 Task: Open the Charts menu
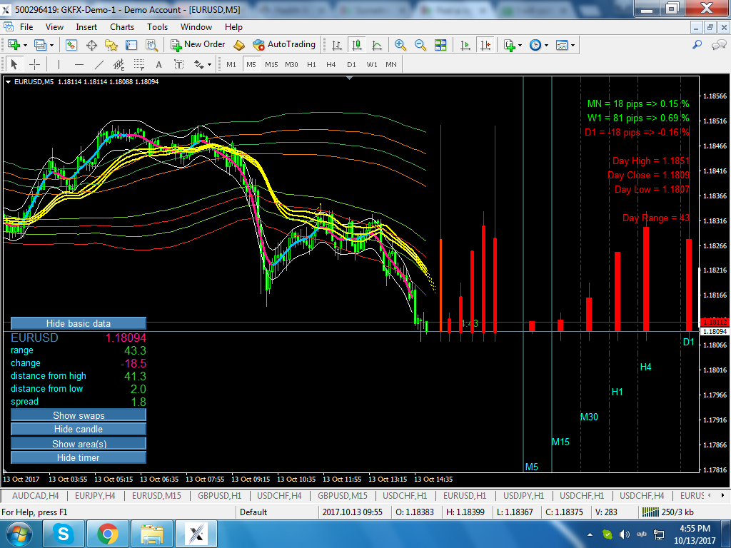pyautogui.click(x=122, y=27)
